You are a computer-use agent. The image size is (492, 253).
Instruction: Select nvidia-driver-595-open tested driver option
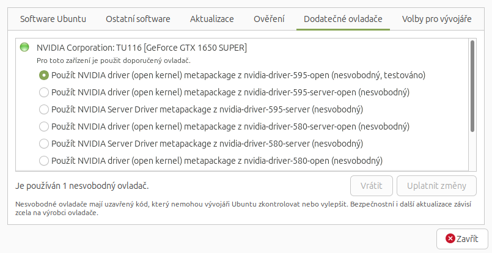pos(44,75)
